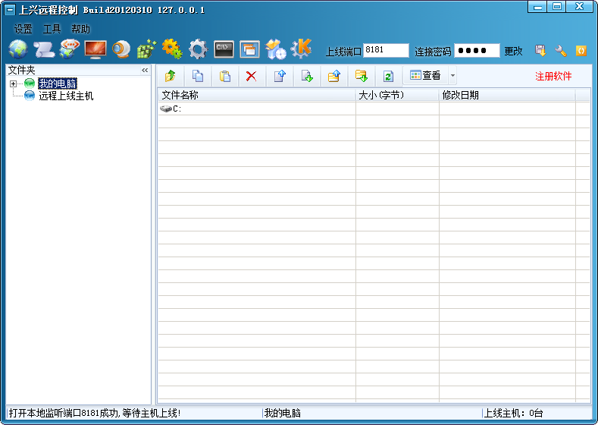Click the green refresh icon in file toolbar

(x=388, y=76)
